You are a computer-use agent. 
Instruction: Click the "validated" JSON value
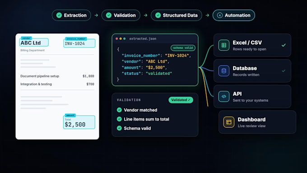pos(159,74)
